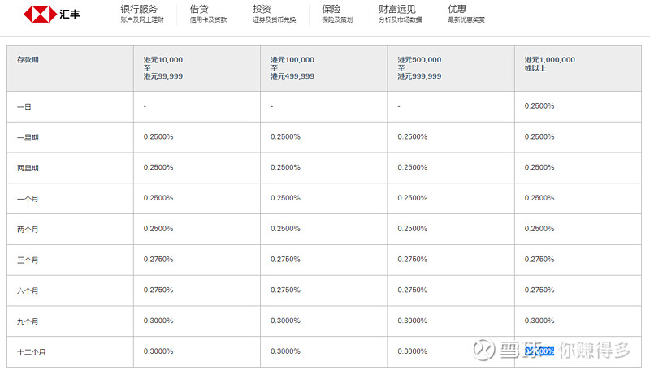Click the 一日 rate for 港元1,000,000或以上

tap(539, 106)
